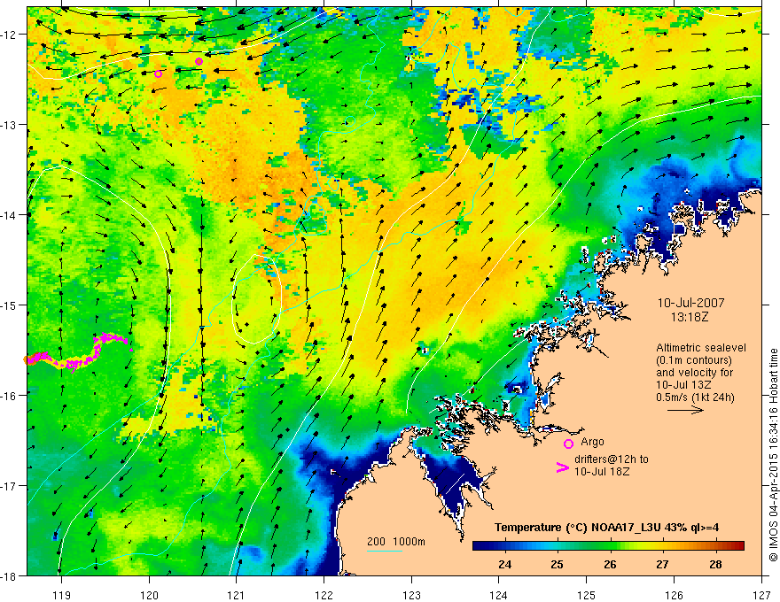This screenshot has width=780, height=602.
Task: Click the Argo float marker near 120.5, -12.3
Action: [x=199, y=62]
